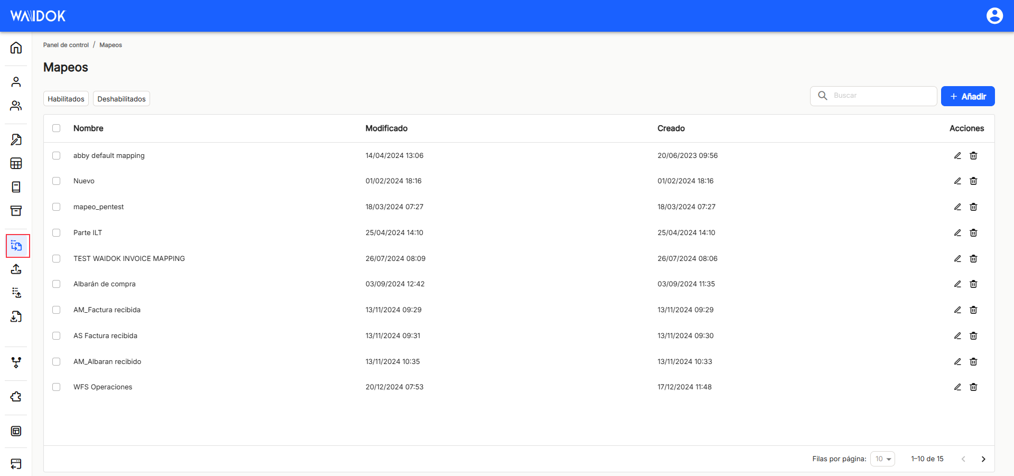Check the WFS Operaciones checkbox
Screen dimensions: 1014x476
point(57,387)
